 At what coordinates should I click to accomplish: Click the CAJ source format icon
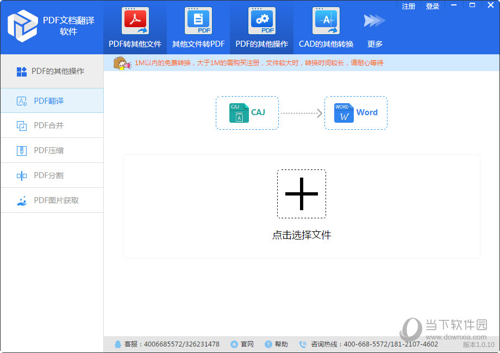point(239,113)
